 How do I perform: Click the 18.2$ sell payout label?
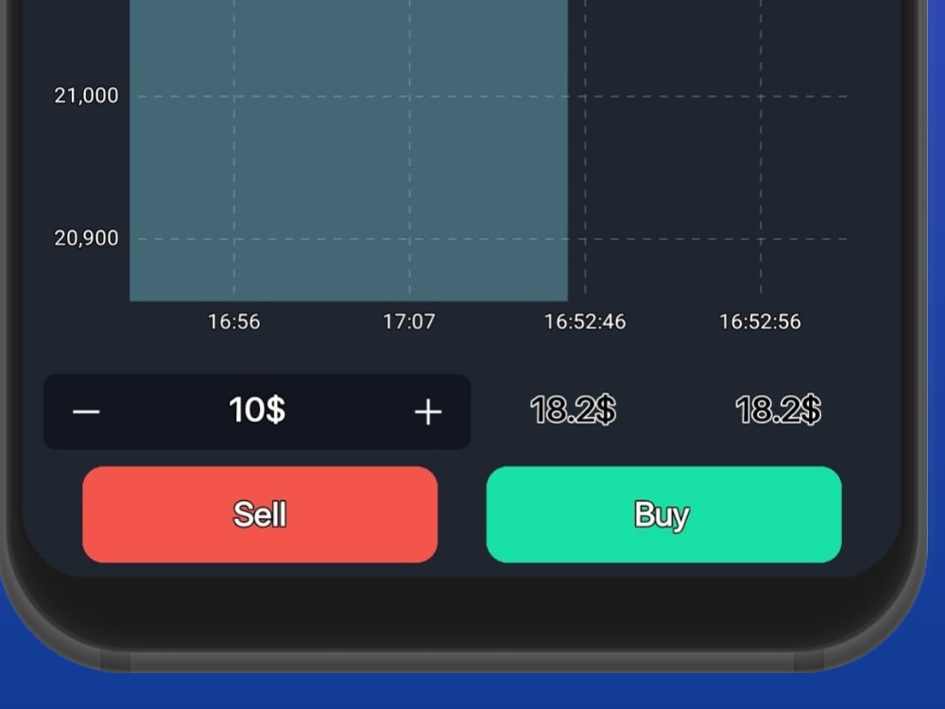coord(571,411)
